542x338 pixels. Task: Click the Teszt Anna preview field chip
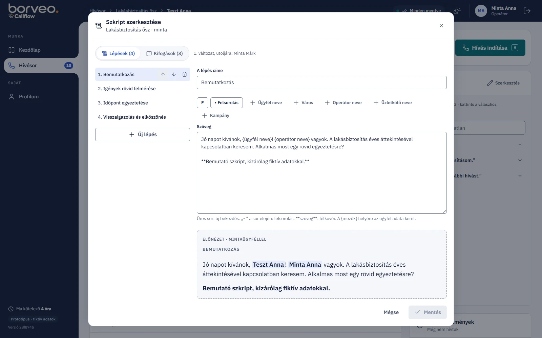tap(268, 265)
